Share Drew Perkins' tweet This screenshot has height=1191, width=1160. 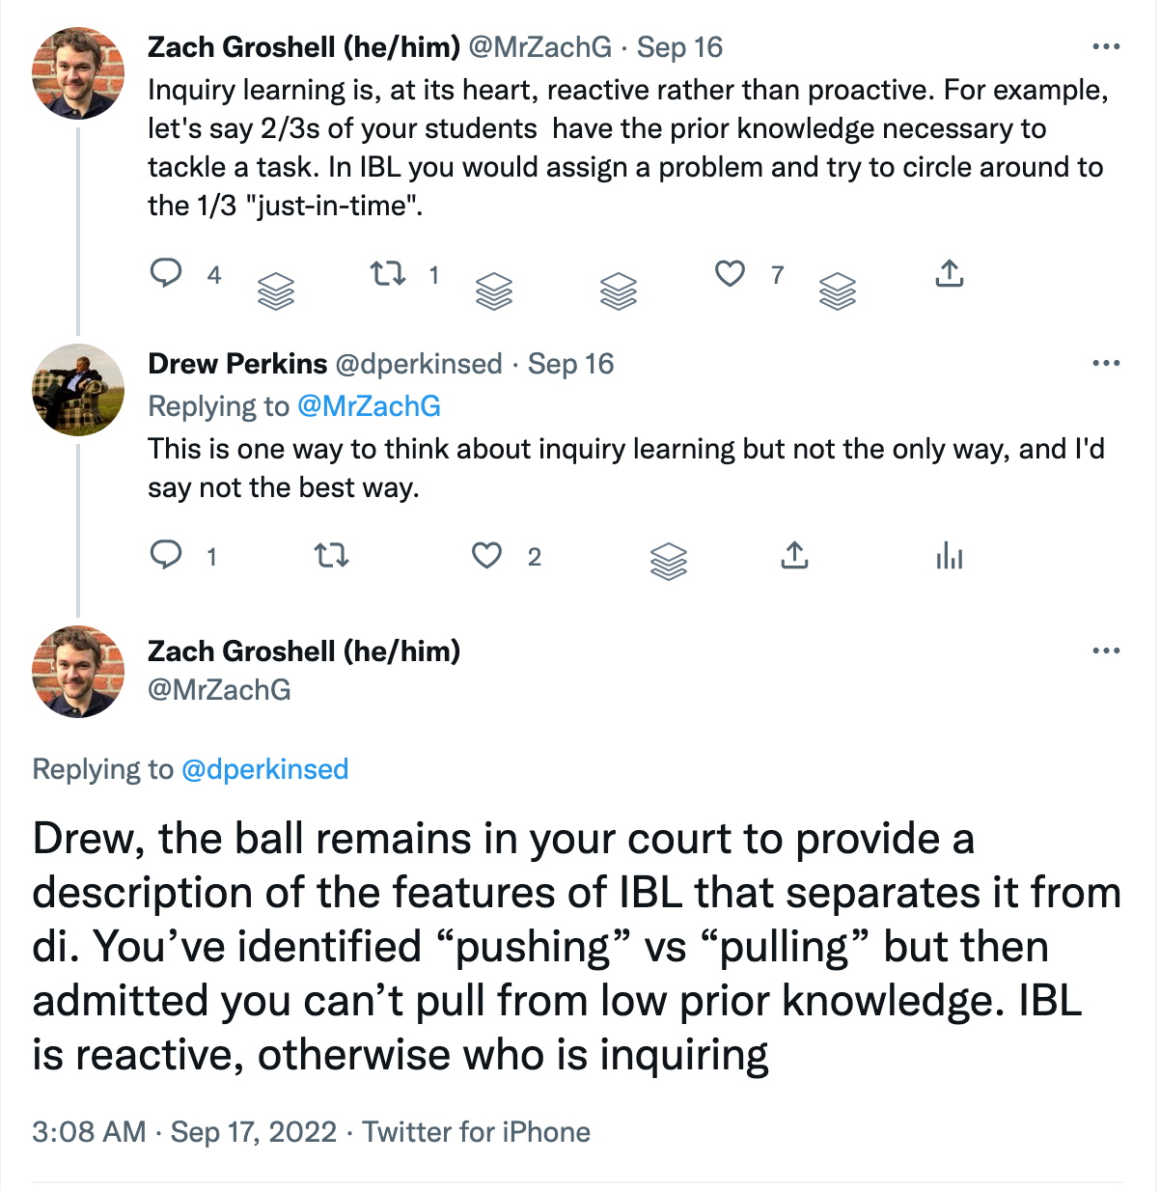794,555
